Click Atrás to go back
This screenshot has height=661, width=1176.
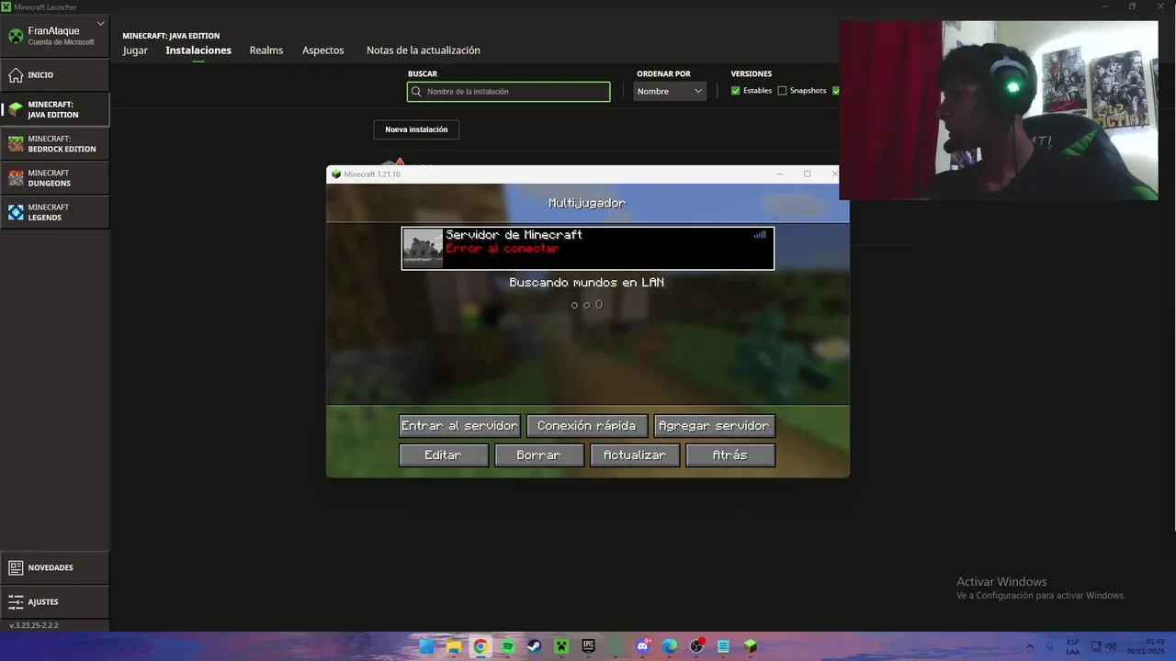pos(730,455)
